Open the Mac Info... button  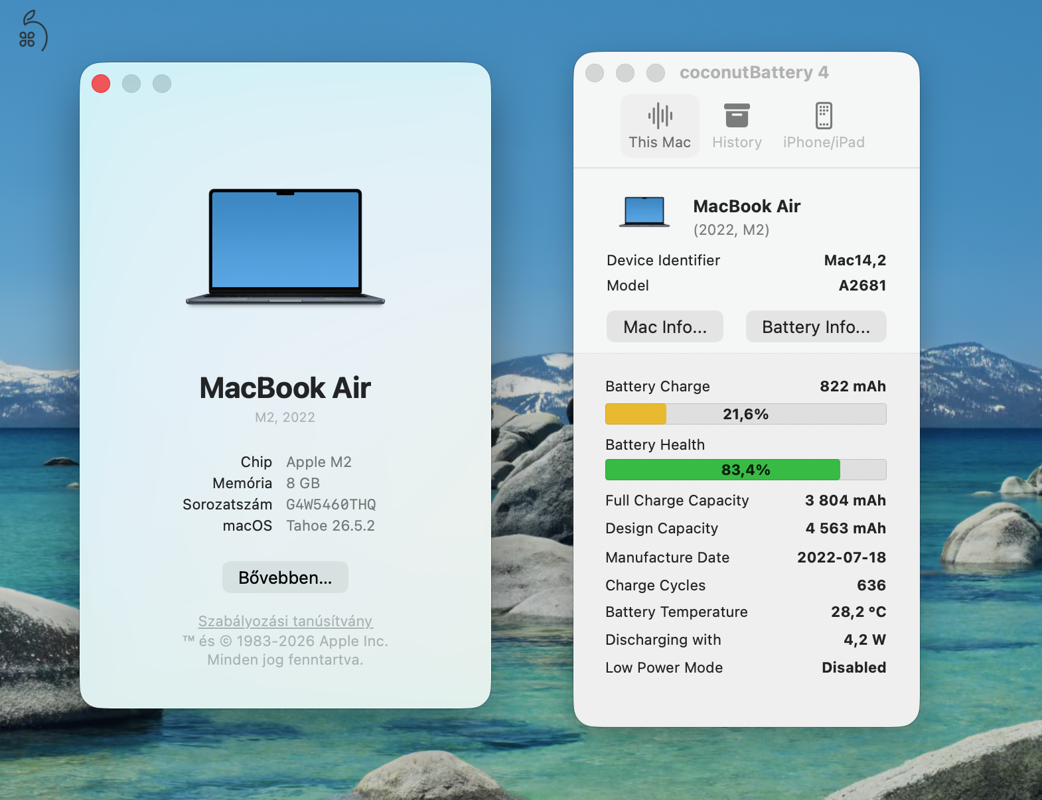point(665,326)
